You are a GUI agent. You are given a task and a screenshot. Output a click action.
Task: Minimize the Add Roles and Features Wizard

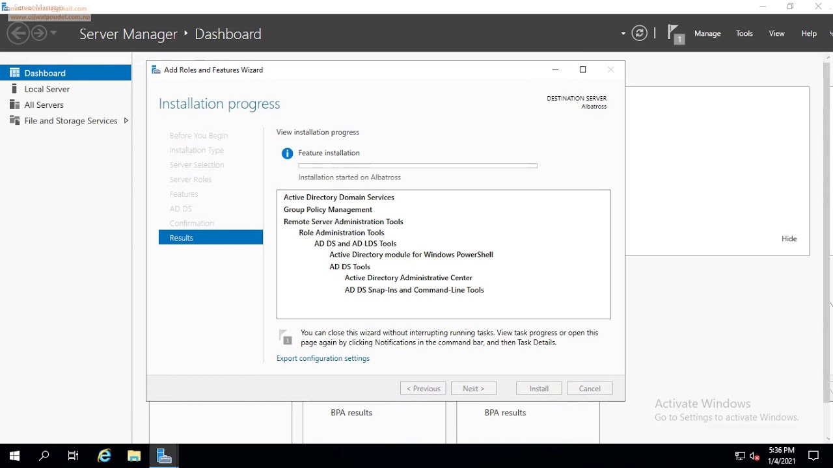(x=555, y=70)
